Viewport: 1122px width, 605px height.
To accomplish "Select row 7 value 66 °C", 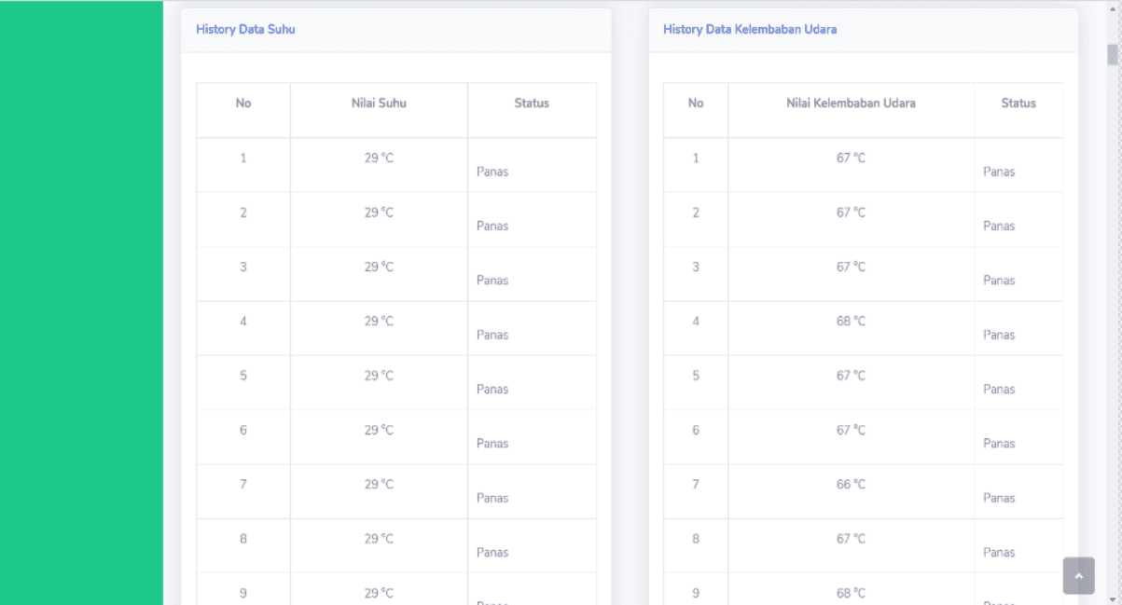I will tap(851, 484).
